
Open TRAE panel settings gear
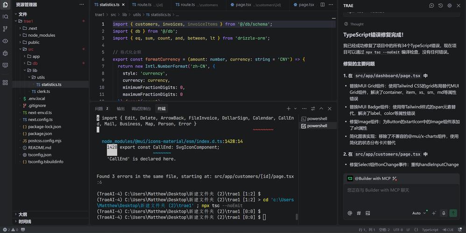coord(449,5)
